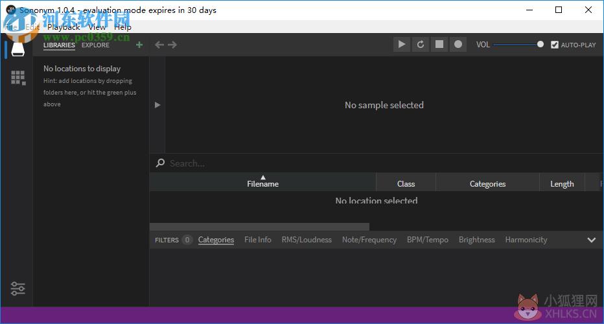Click the record circle button
Image resolution: width=604 pixels, height=324 pixels.
[458, 44]
